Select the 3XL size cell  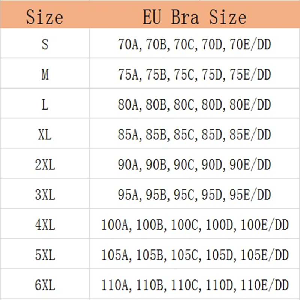(45, 195)
